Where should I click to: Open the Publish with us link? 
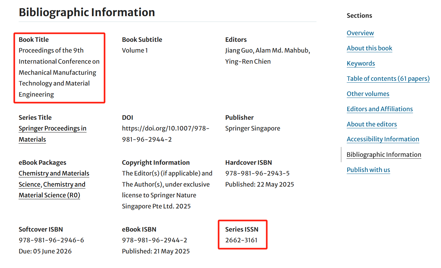coord(368,170)
